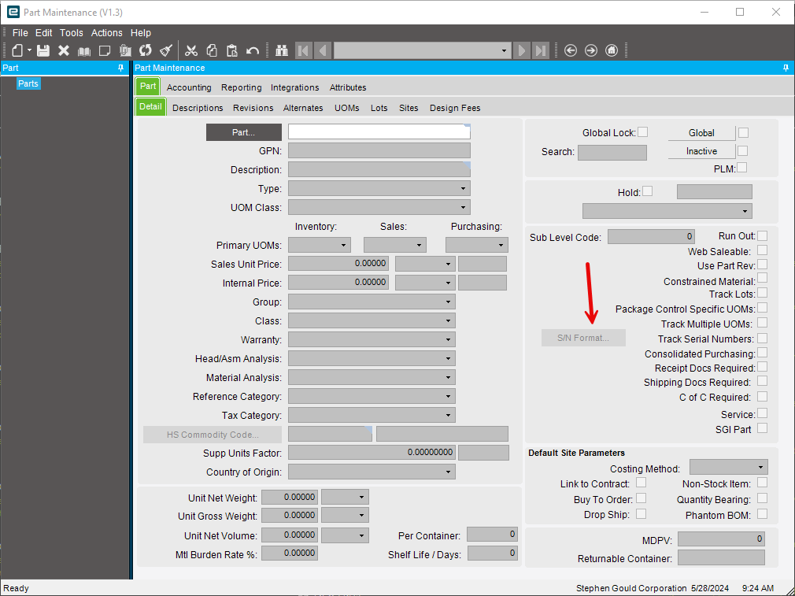Viewport: 795px width, 596px height.
Task: Click the S/N Format... button
Action: click(583, 338)
